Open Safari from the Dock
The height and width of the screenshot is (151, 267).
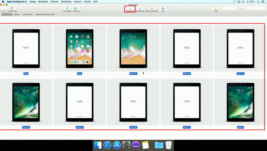point(107,145)
